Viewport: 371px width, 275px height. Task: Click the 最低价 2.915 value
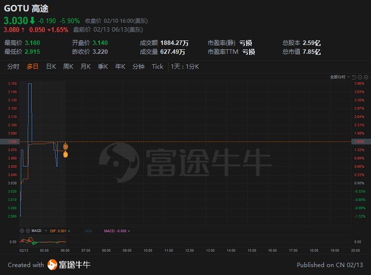33,52
